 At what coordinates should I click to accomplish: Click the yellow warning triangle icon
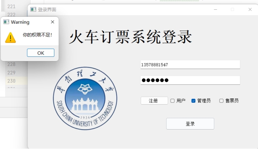(x=10, y=38)
